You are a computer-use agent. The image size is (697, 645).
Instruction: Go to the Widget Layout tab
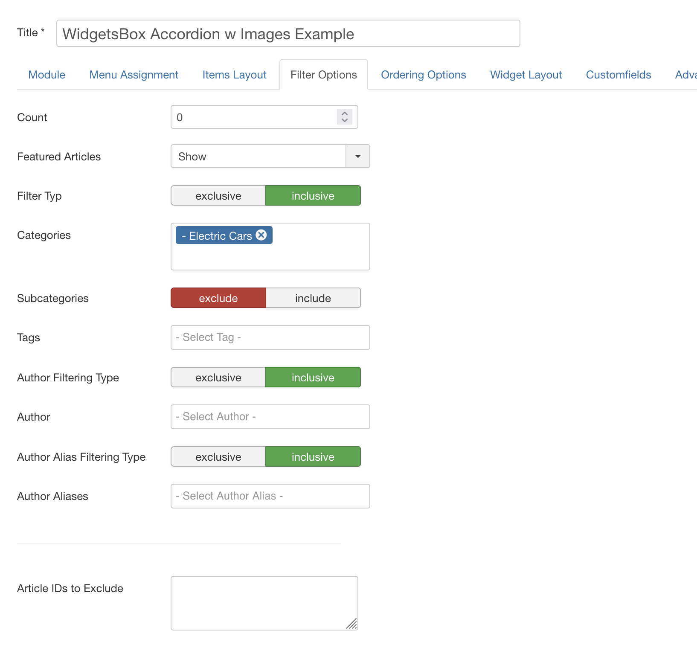click(526, 75)
